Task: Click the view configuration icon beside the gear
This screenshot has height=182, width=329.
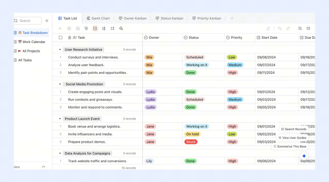Action: click(x=78, y=29)
